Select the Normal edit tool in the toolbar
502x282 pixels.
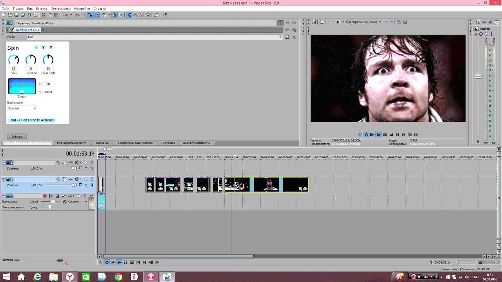[x=129, y=15]
